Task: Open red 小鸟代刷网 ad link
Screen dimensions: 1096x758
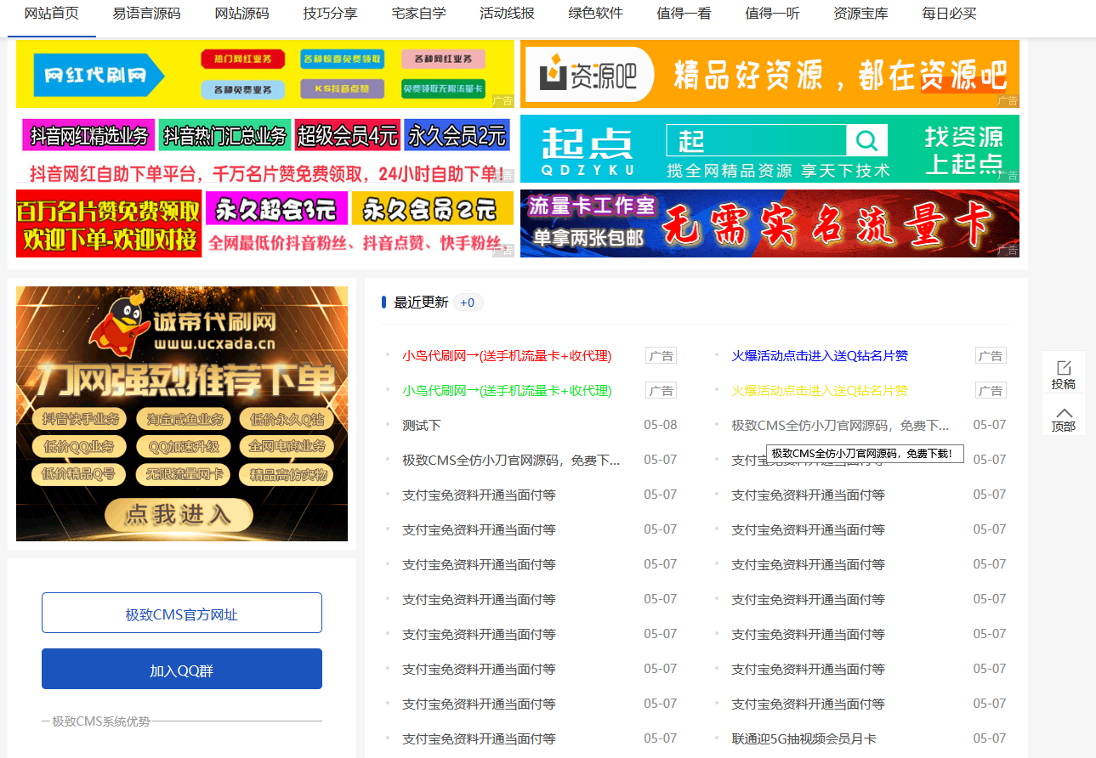Action: click(507, 355)
